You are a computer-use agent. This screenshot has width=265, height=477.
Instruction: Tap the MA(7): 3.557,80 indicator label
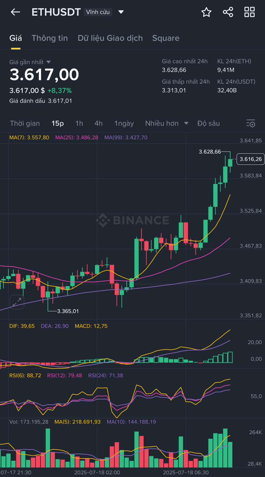pyautogui.click(x=29, y=137)
